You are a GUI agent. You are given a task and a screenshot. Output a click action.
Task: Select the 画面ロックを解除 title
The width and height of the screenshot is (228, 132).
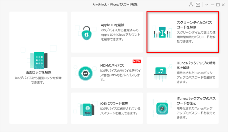[x=38, y=72]
